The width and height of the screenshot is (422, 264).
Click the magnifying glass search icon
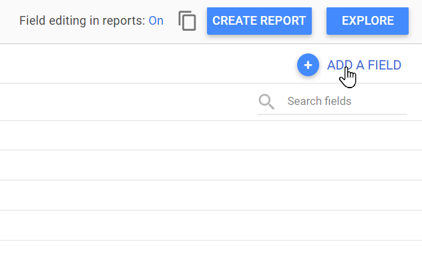coord(266,102)
